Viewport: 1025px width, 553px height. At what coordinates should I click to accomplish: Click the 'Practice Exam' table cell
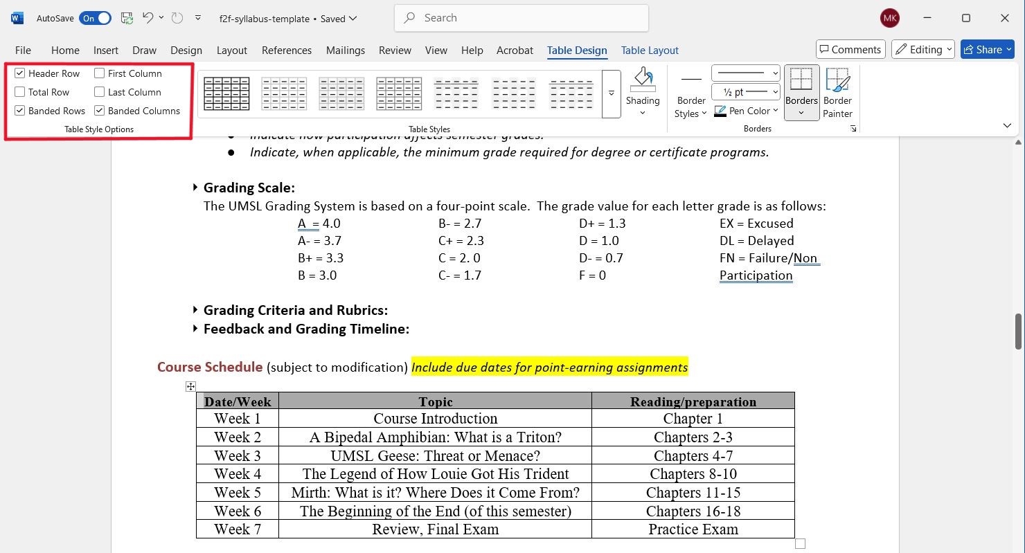pyautogui.click(x=693, y=529)
